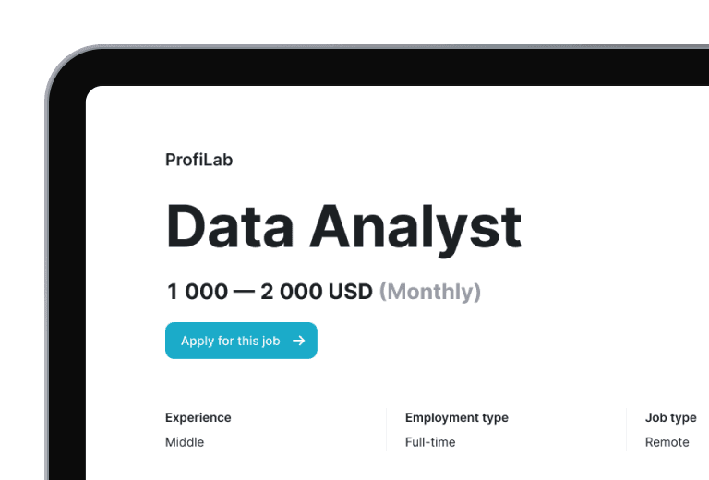The image size is (709, 480).
Task: Click the "Employment type" field label
Action: pos(456,418)
